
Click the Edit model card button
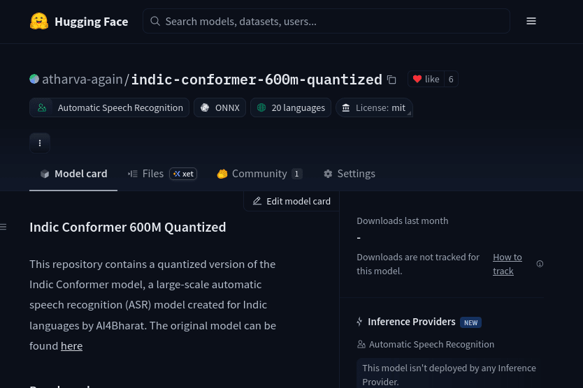[x=291, y=201]
